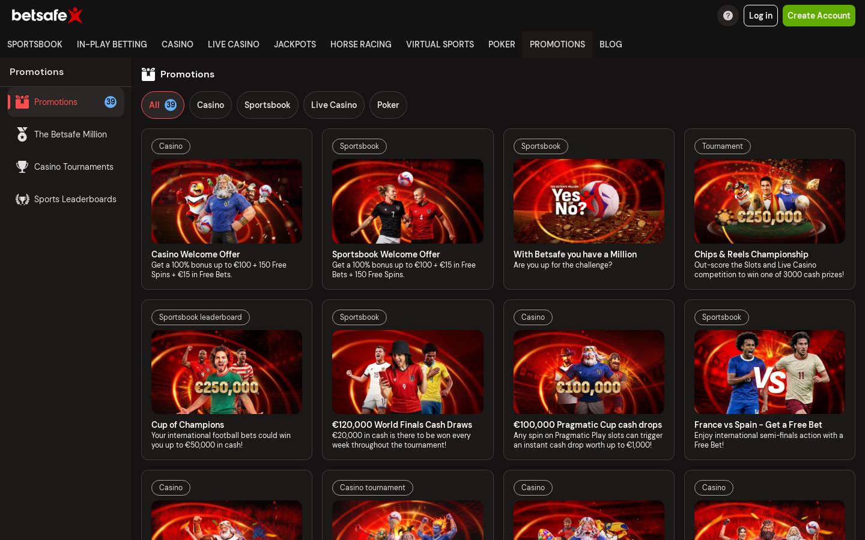Screen dimensions: 865x540
Task: Open the Casino section
Action: 177,44
